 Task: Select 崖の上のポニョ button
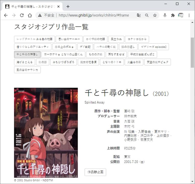point(64,47)
